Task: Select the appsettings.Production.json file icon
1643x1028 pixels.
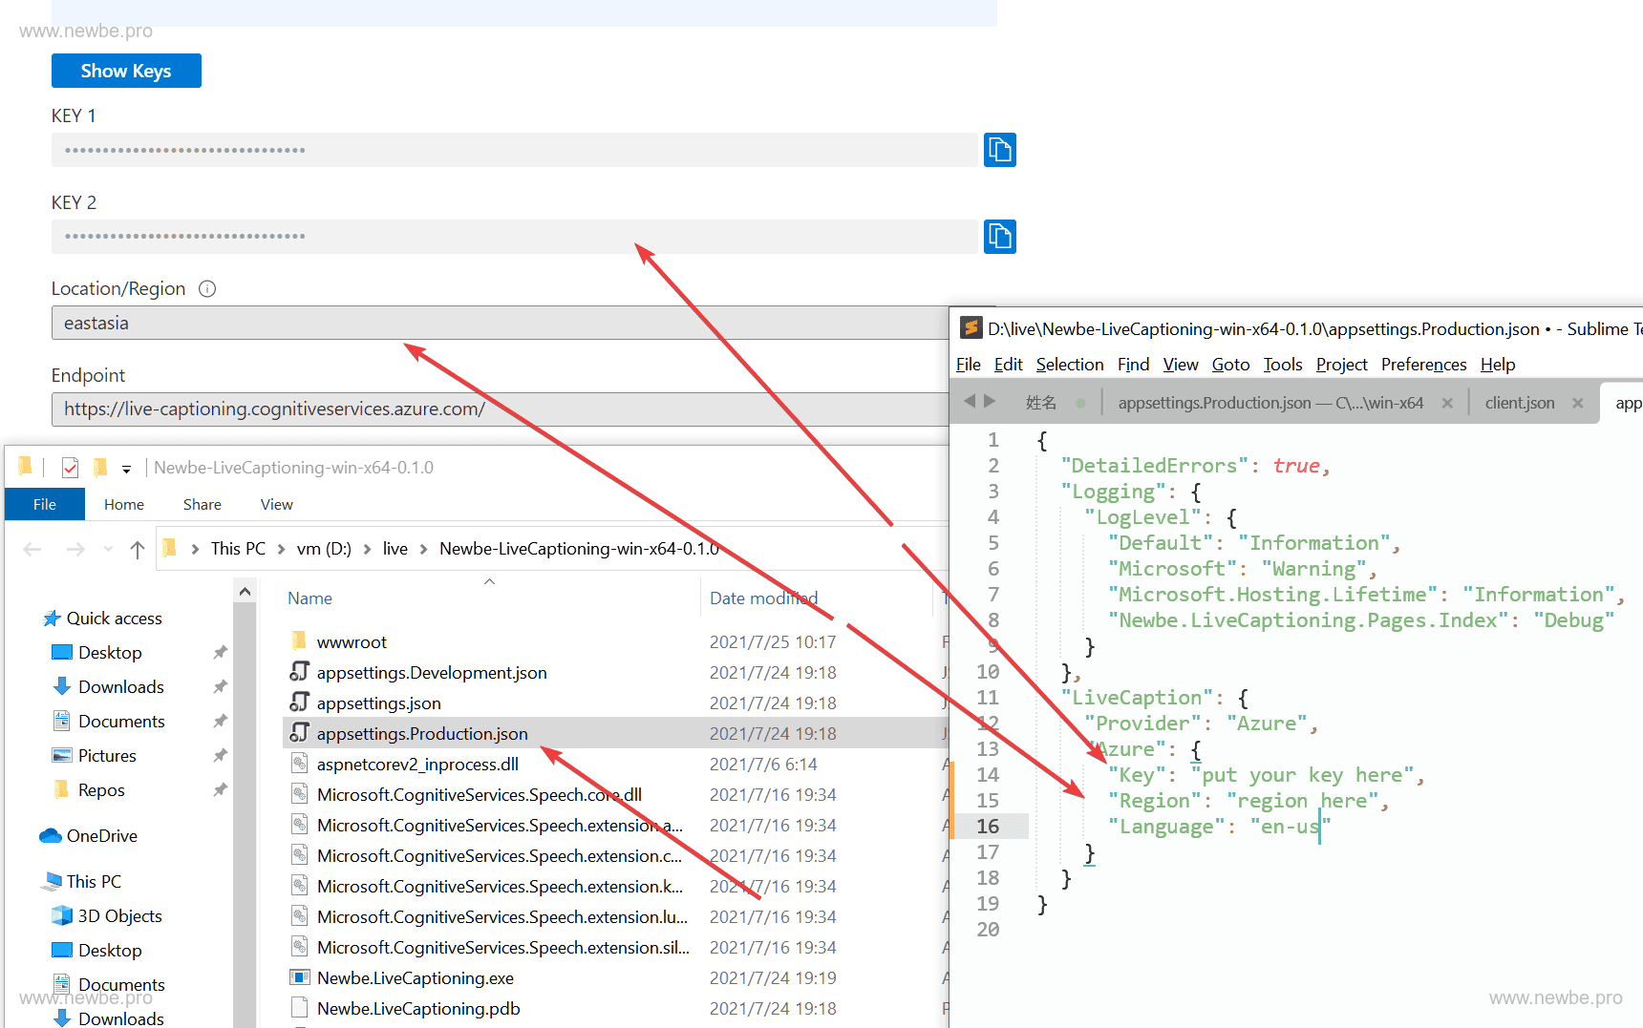Action: pyautogui.click(x=300, y=733)
